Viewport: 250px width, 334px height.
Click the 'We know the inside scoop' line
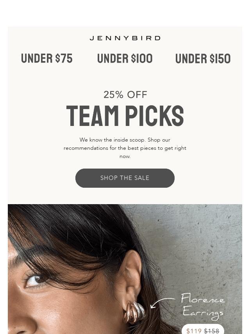click(x=125, y=140)
